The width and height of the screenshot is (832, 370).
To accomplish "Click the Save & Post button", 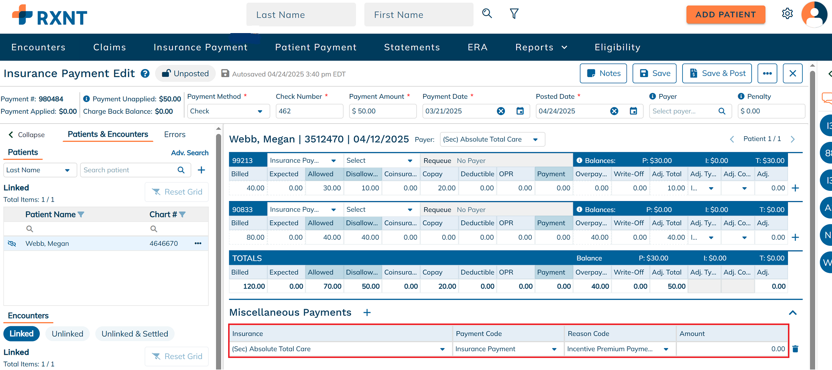I will pos(717,73).
